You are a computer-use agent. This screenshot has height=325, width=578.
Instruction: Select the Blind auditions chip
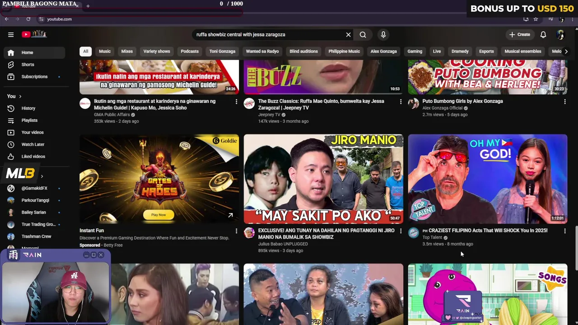pyautogui.click(x=303, y=51)
